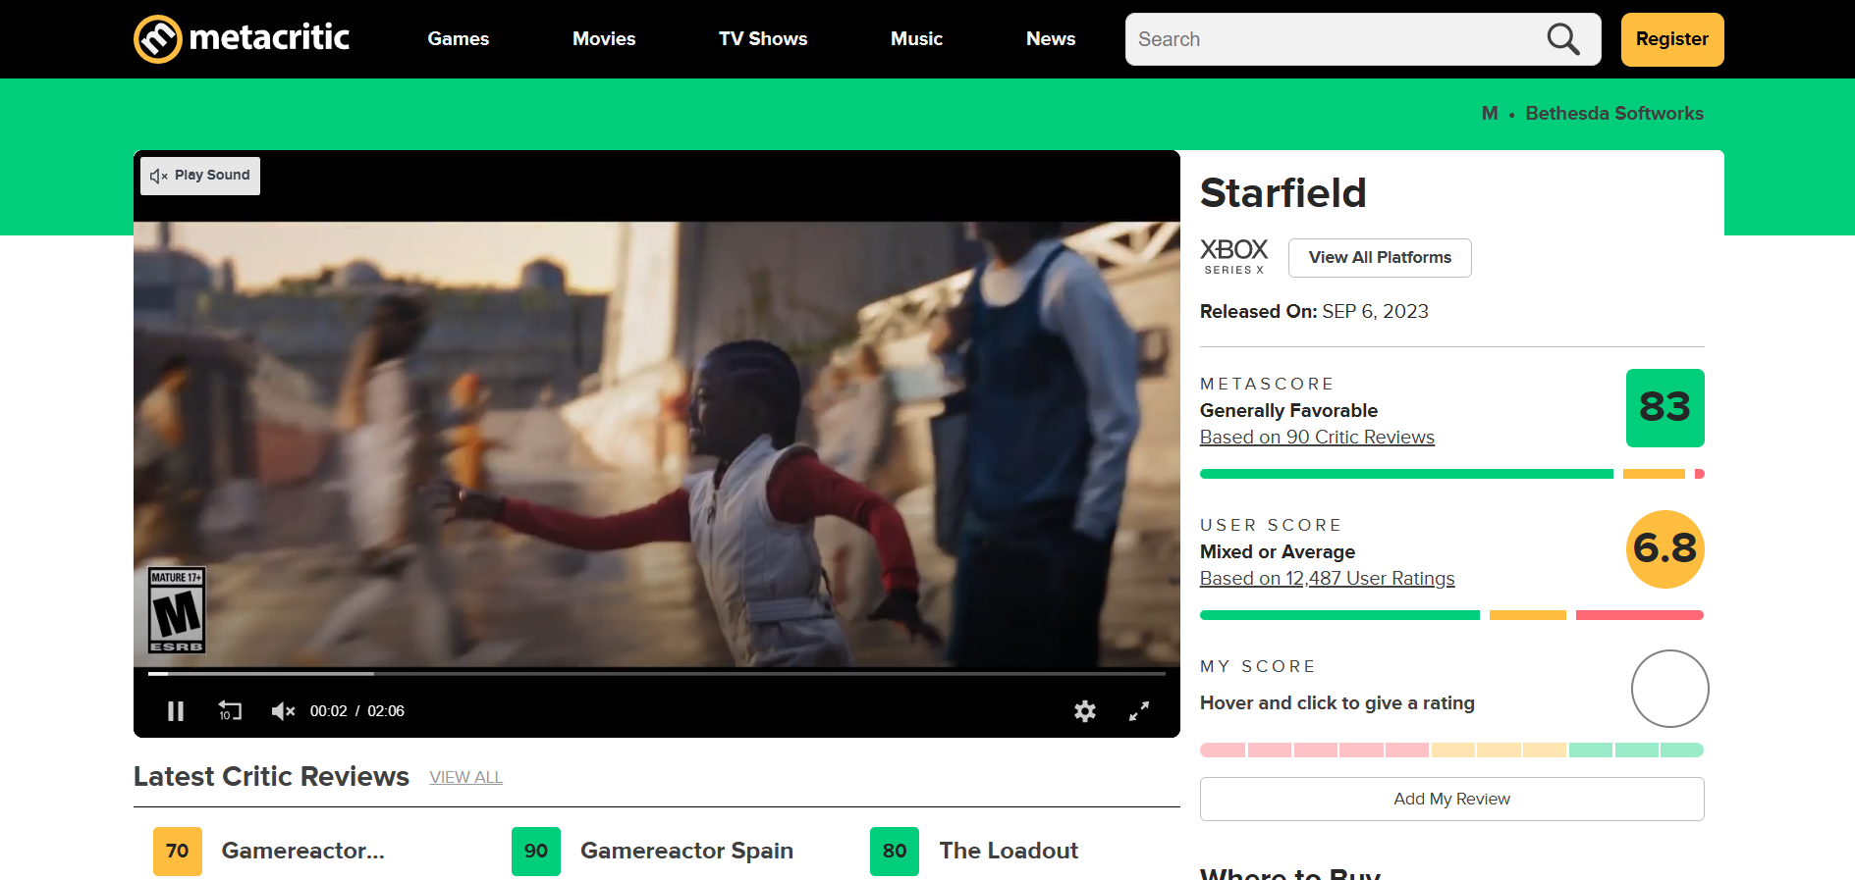Focus the Search input field
Screen dimensions: 1855x880
coord(1363,39)
